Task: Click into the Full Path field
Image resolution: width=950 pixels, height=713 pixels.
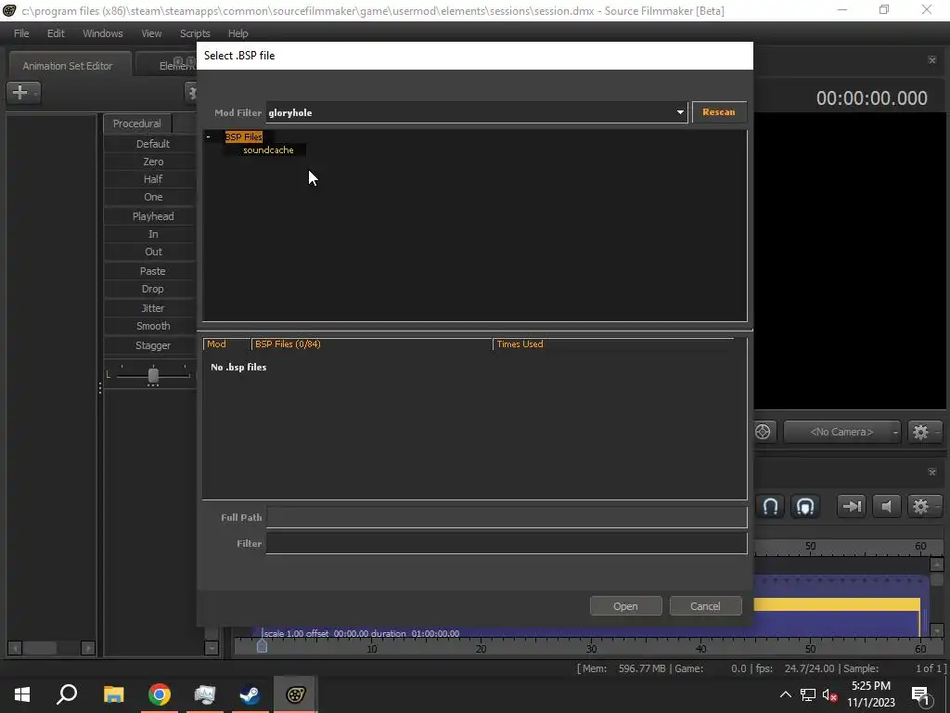Action: [x=507, y=517]
